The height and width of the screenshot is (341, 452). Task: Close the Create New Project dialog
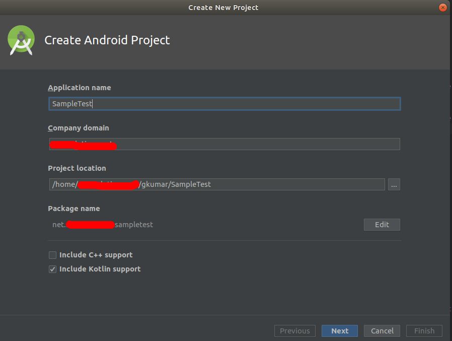tap(442, 8)
